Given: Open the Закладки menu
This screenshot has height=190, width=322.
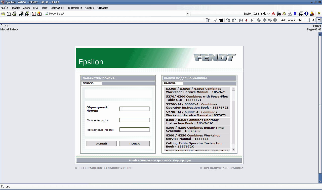Looking at the screenshot, I should point(57,8).
